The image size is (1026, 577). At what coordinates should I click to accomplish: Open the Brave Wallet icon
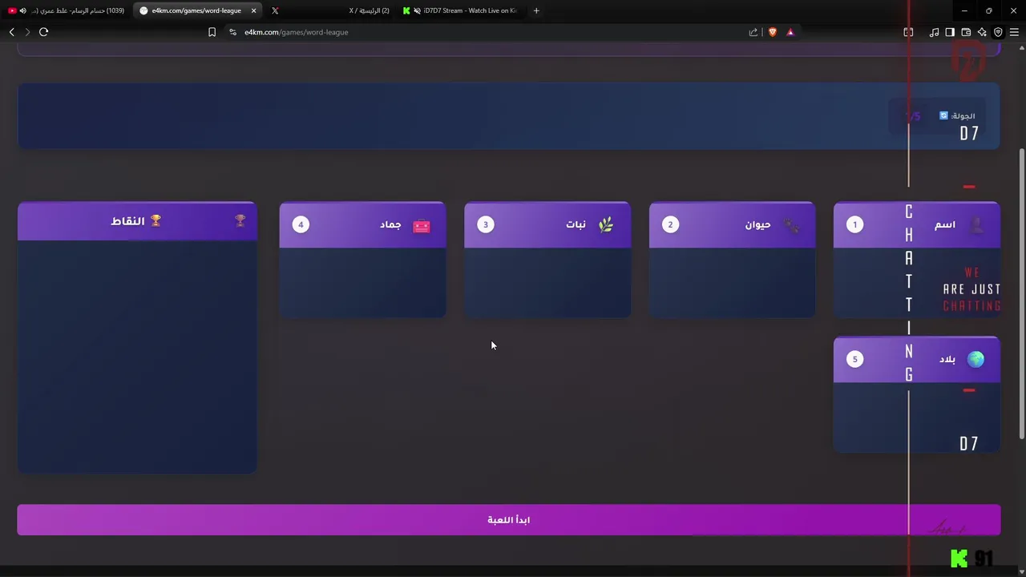point(966,32)
